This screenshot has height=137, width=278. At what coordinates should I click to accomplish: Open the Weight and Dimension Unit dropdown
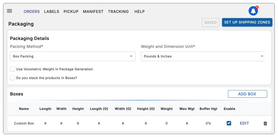click(x=203, y=56)
